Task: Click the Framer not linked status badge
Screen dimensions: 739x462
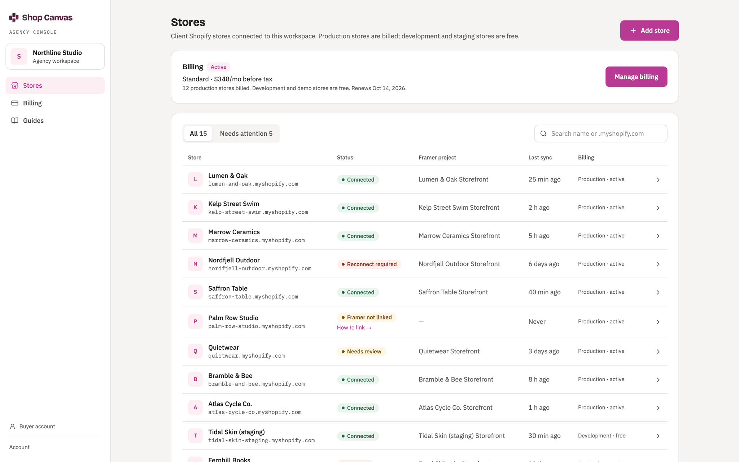Action: point(366,317)
